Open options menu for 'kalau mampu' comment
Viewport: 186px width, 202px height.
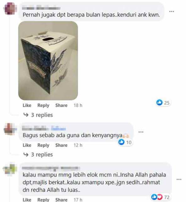pos(179,179)
